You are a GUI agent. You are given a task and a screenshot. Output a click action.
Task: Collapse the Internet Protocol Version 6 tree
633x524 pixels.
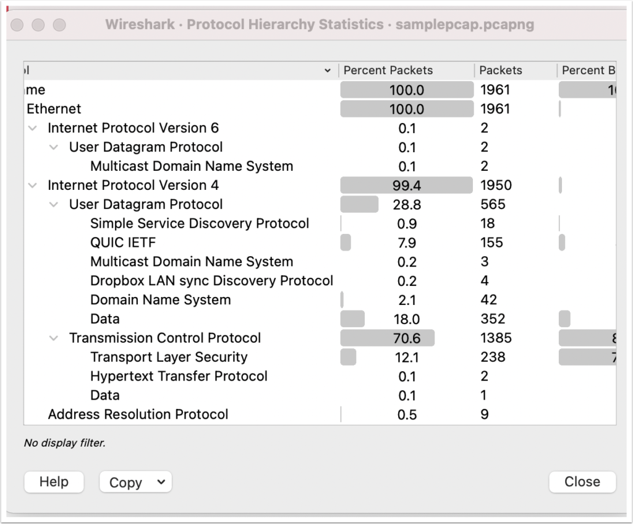click(32, 129)
